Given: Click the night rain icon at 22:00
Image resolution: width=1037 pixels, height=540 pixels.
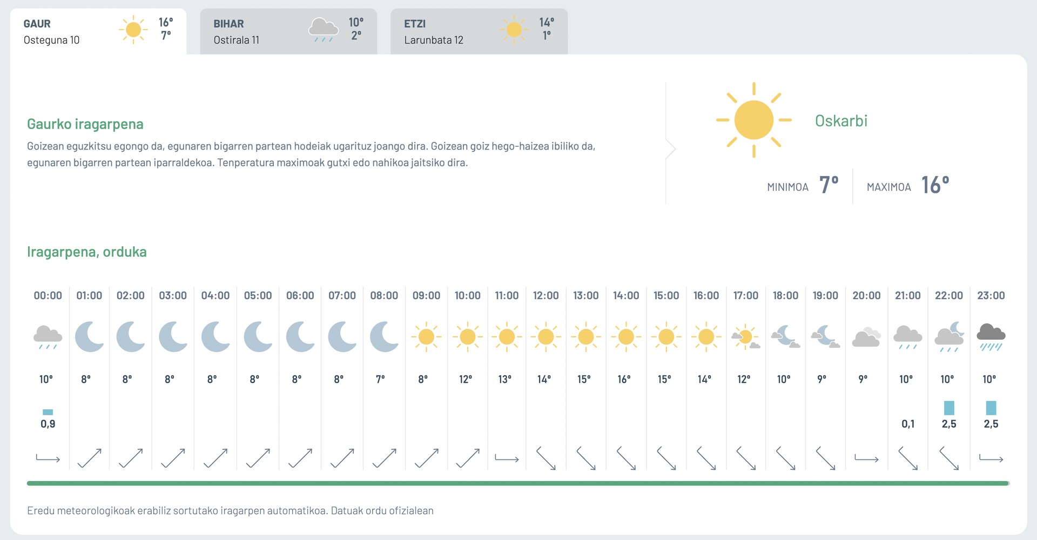Looking at the screenshot, I should point(949,337).
